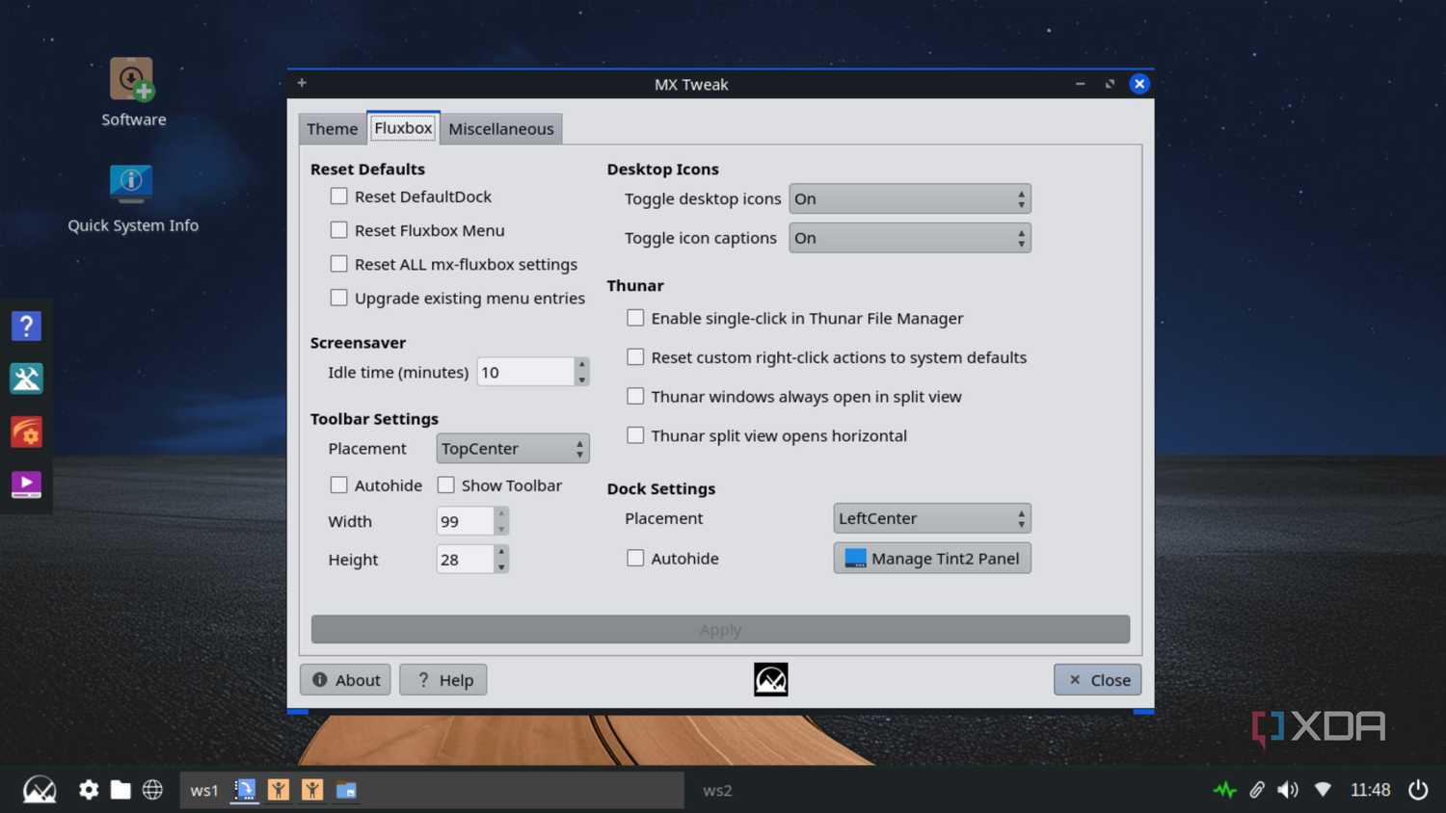Tick Thunar split view opens horizontal
Image resolution: width=1446 pixels, height=813 pixels.
(x=635, y=435)
